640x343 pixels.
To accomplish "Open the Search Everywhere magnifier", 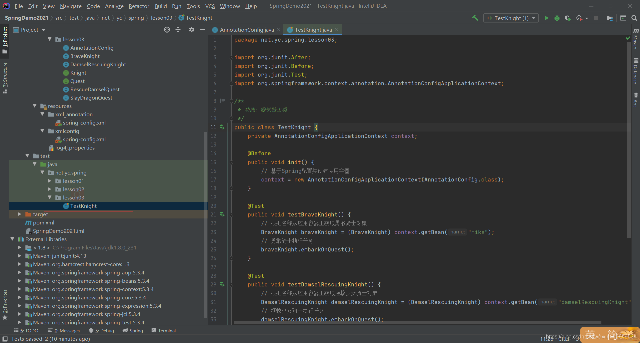I will click(634, 18).
